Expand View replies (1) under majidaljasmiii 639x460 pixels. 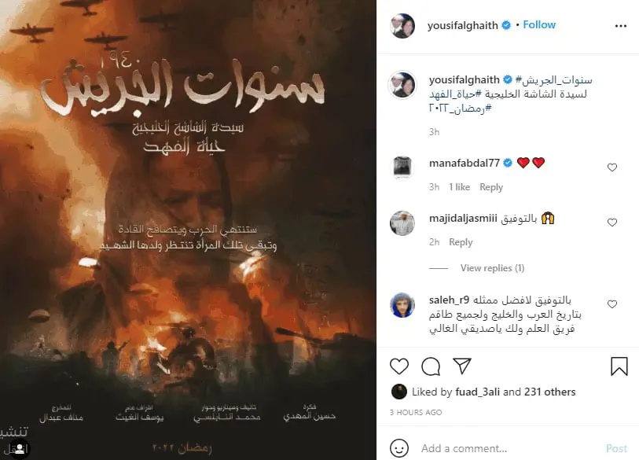pos(492,268)
